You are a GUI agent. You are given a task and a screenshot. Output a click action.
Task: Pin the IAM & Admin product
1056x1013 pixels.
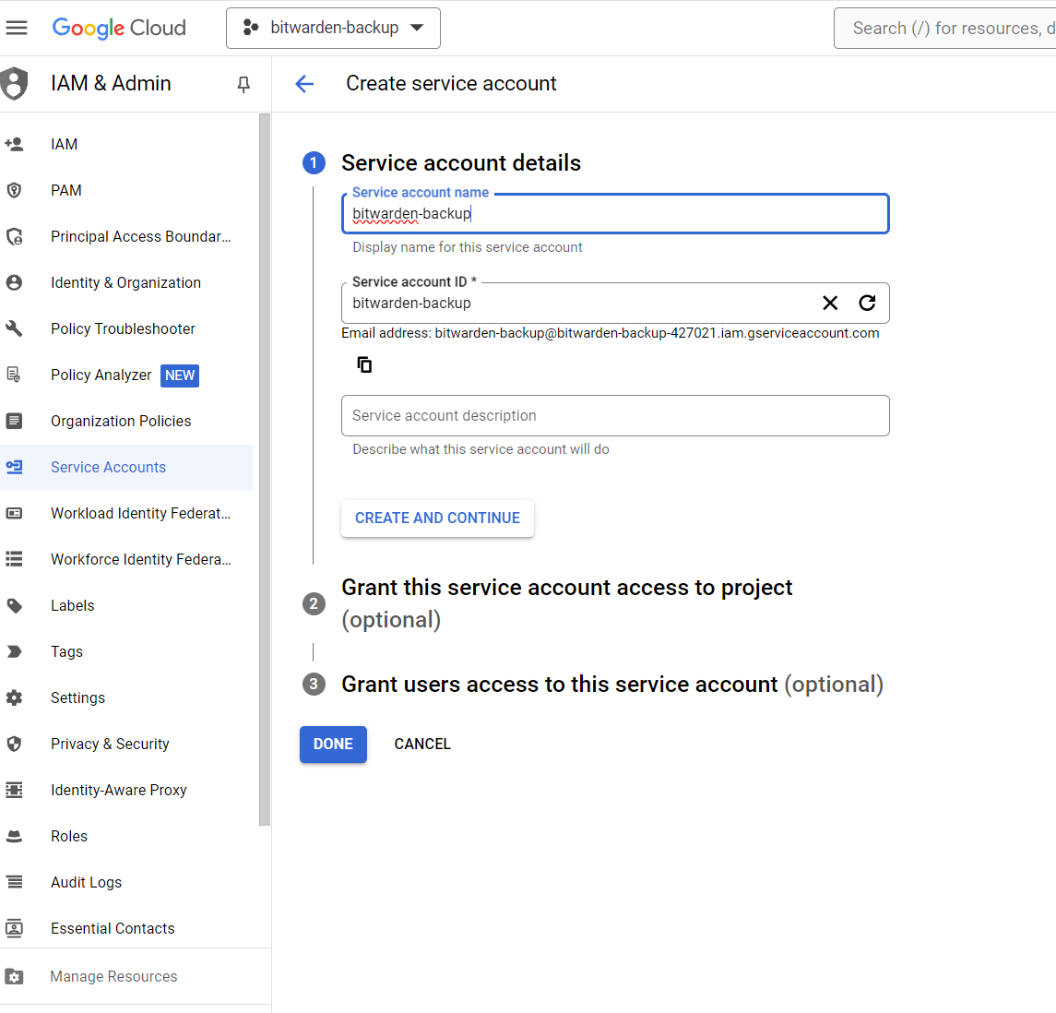pos(243,84)
